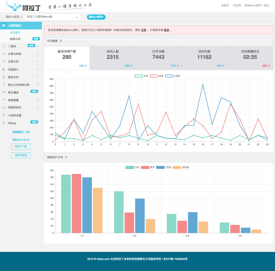Viewport: 275px width, 271px height.
Task: Click the warning icon for Debug
Action: pyautogui.click(x=4, y=123)
